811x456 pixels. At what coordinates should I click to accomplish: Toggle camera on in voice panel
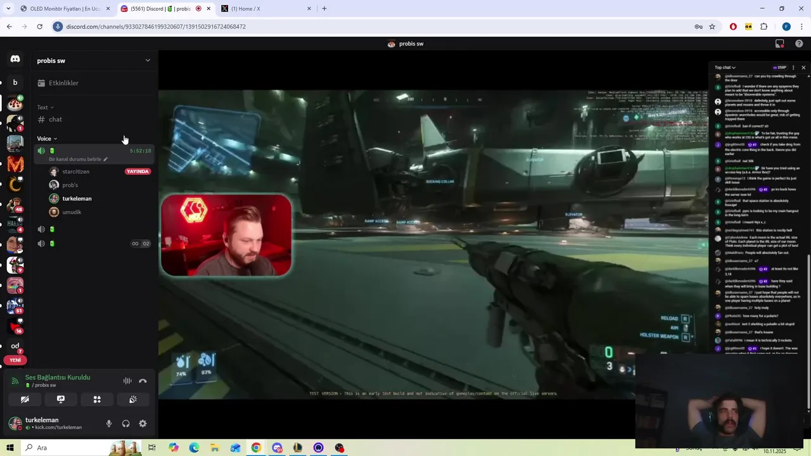tap(25, 400)
